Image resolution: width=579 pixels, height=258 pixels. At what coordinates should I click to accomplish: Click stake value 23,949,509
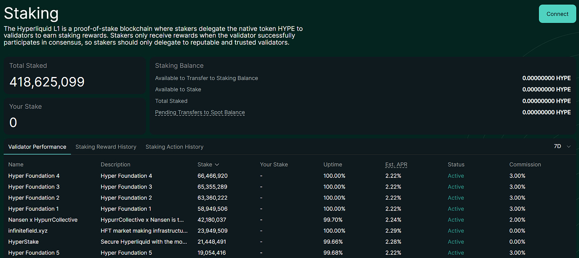click(212, 231)
